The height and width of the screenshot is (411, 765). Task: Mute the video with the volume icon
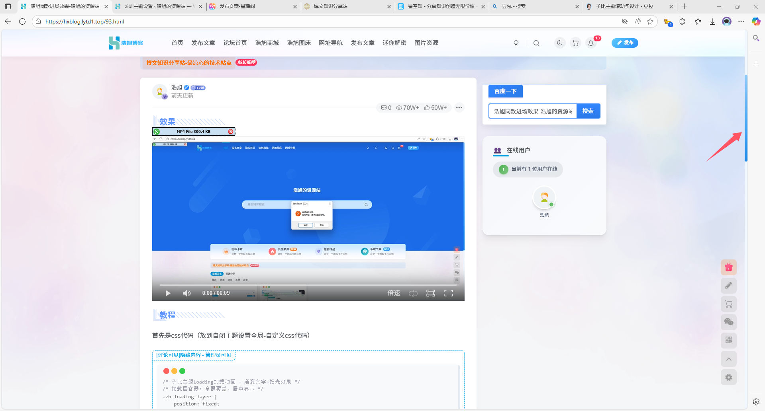click(x=186, y=293)
